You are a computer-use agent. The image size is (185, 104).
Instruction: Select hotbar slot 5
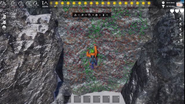click(106, 99)
